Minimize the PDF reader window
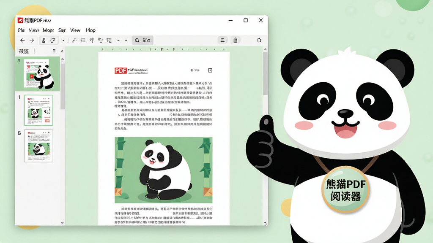This screenshot has width=433, height=243. click(230, 20)
